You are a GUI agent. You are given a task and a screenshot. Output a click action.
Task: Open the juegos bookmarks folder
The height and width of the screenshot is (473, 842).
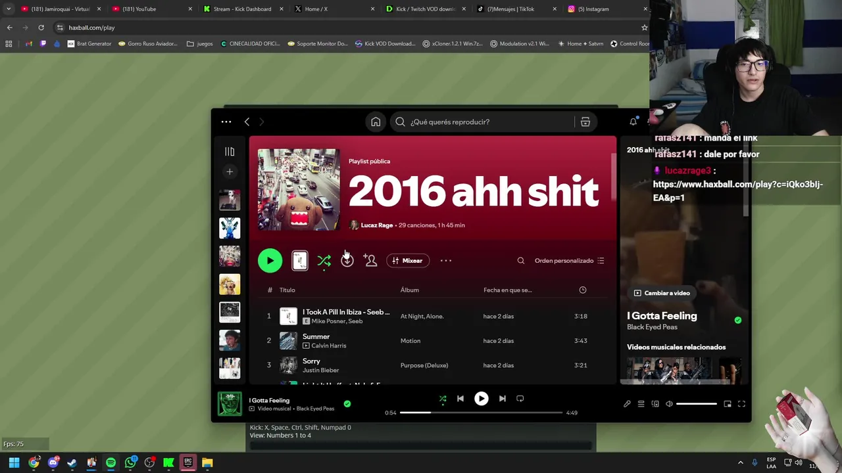pos(200,44)
